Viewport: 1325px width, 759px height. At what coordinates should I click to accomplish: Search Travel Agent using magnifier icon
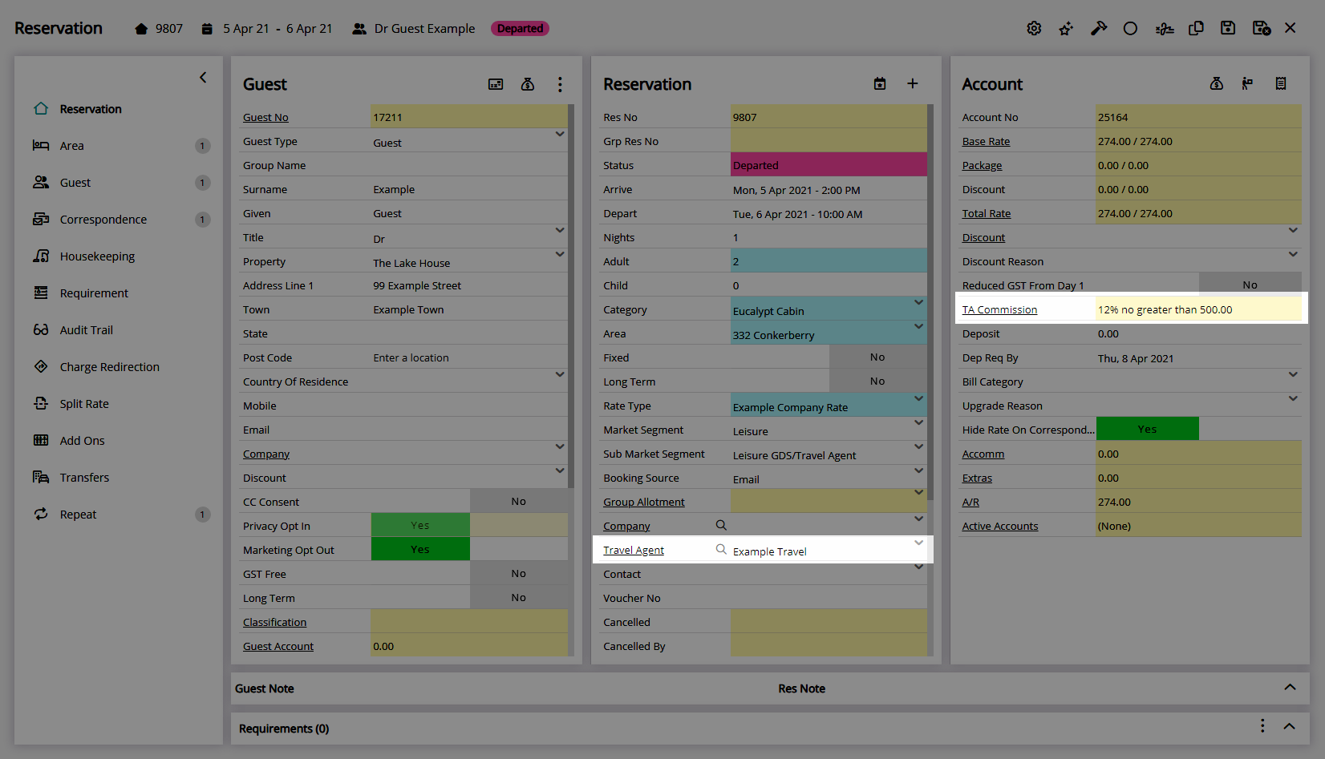pyautogui.click(x=721, y=549)
